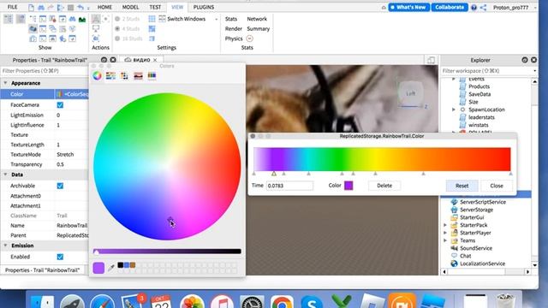Open the color palettes tab in Colors
The image size is (548, 308).
click(124, 75)
